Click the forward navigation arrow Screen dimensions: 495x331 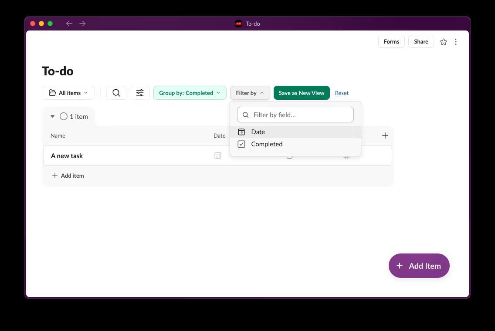(x=82, y=24)
